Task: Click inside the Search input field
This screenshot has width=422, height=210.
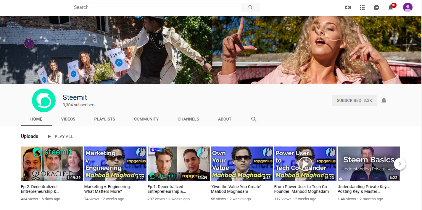Action: click(x=156, y=7)
